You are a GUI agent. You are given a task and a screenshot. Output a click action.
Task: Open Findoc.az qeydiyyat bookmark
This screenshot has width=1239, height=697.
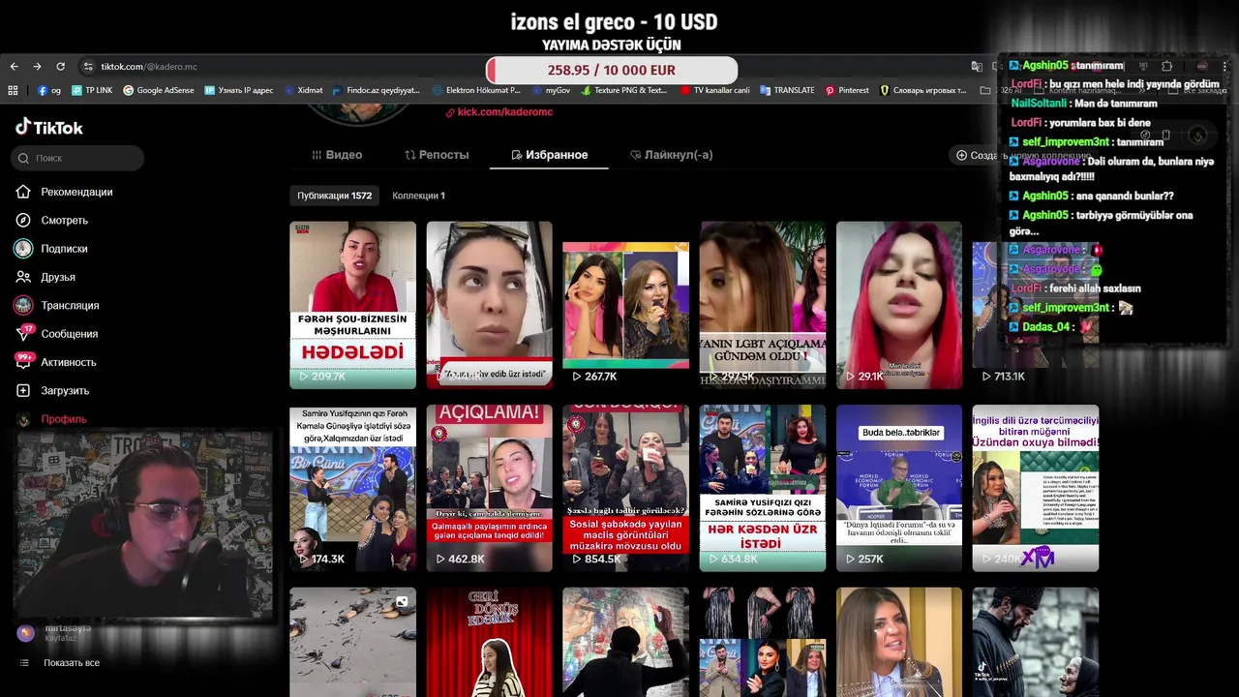(377, 90)
